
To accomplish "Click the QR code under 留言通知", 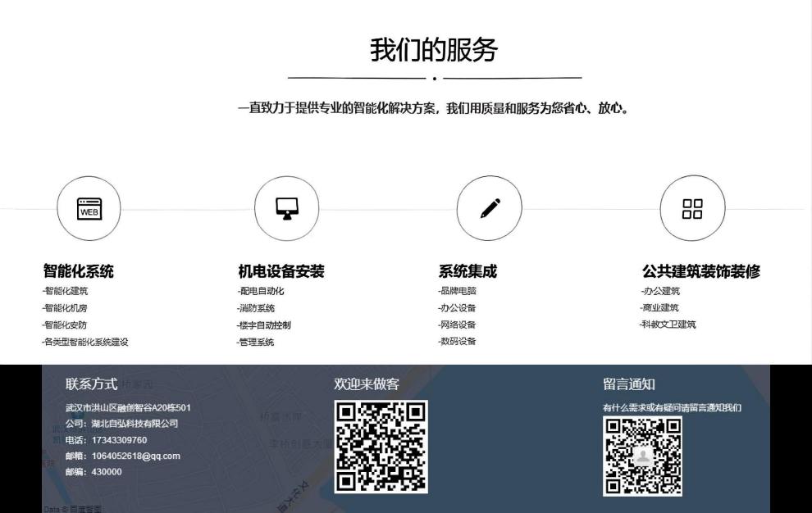I will click(643, 456).
